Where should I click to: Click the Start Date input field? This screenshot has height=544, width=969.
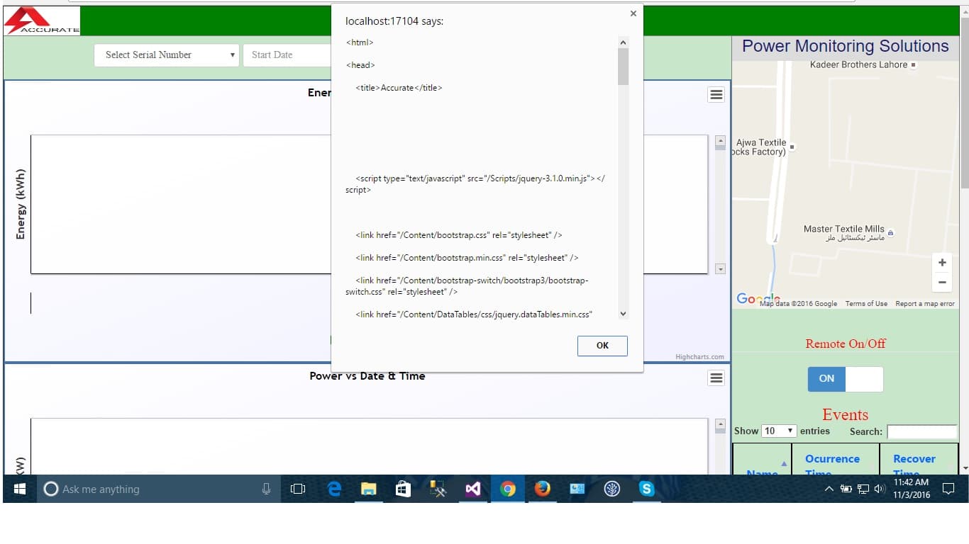(x=287, y=55)
